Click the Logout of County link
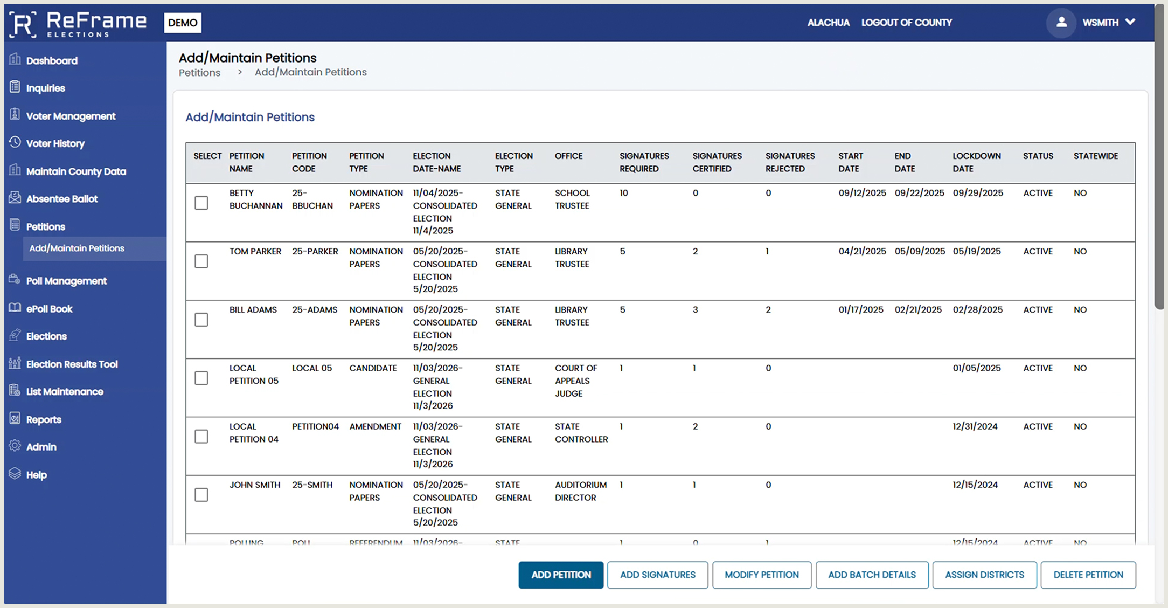This screenshot has height=608, width=1168. pos(906,23)
